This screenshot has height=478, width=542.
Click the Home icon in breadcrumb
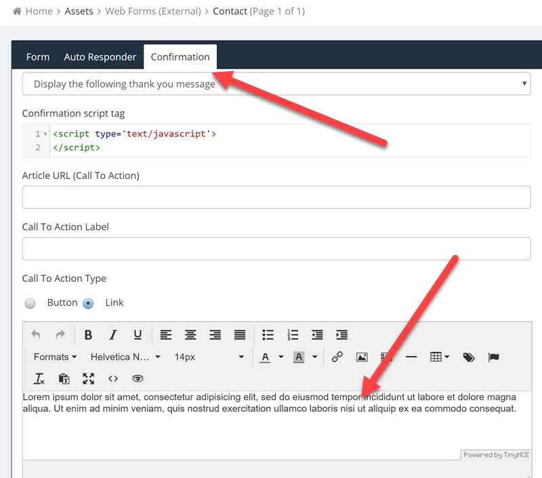pos(17,11)
